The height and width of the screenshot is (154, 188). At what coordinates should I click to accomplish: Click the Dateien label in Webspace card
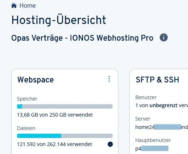26,128
